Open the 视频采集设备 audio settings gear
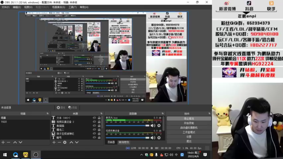This screenshot has height=159, width=283. pyautogui.click(x=159, y=138)
